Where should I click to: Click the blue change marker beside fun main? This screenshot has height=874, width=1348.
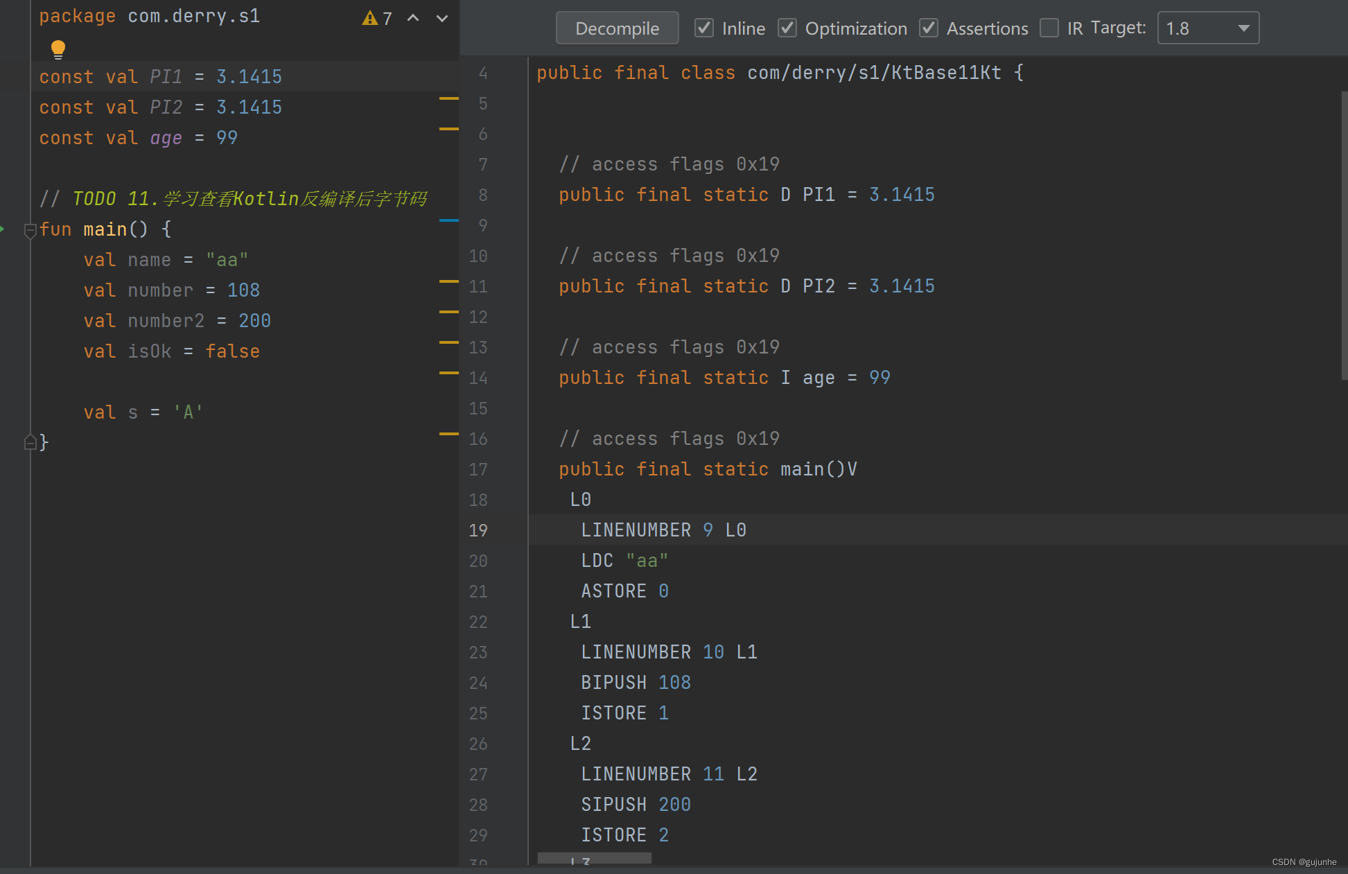pyautogui.click(x=448, y=220)
